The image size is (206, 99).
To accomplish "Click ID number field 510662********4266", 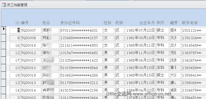I will 81,75.
